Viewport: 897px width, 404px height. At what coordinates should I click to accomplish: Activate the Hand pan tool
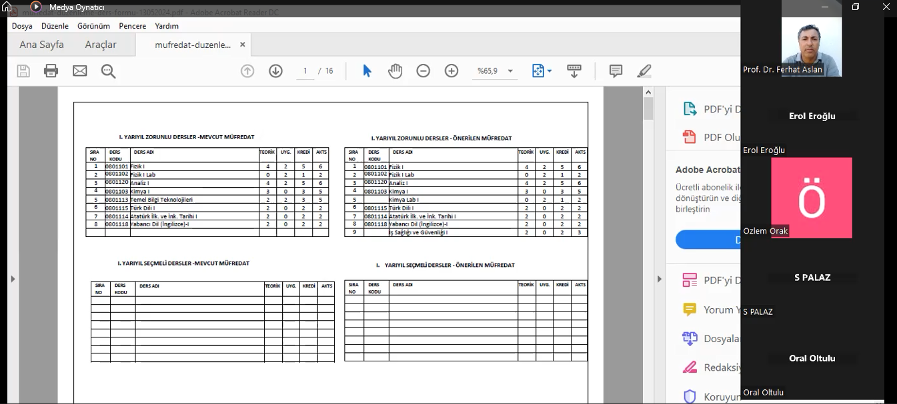(x=395, y=71)
